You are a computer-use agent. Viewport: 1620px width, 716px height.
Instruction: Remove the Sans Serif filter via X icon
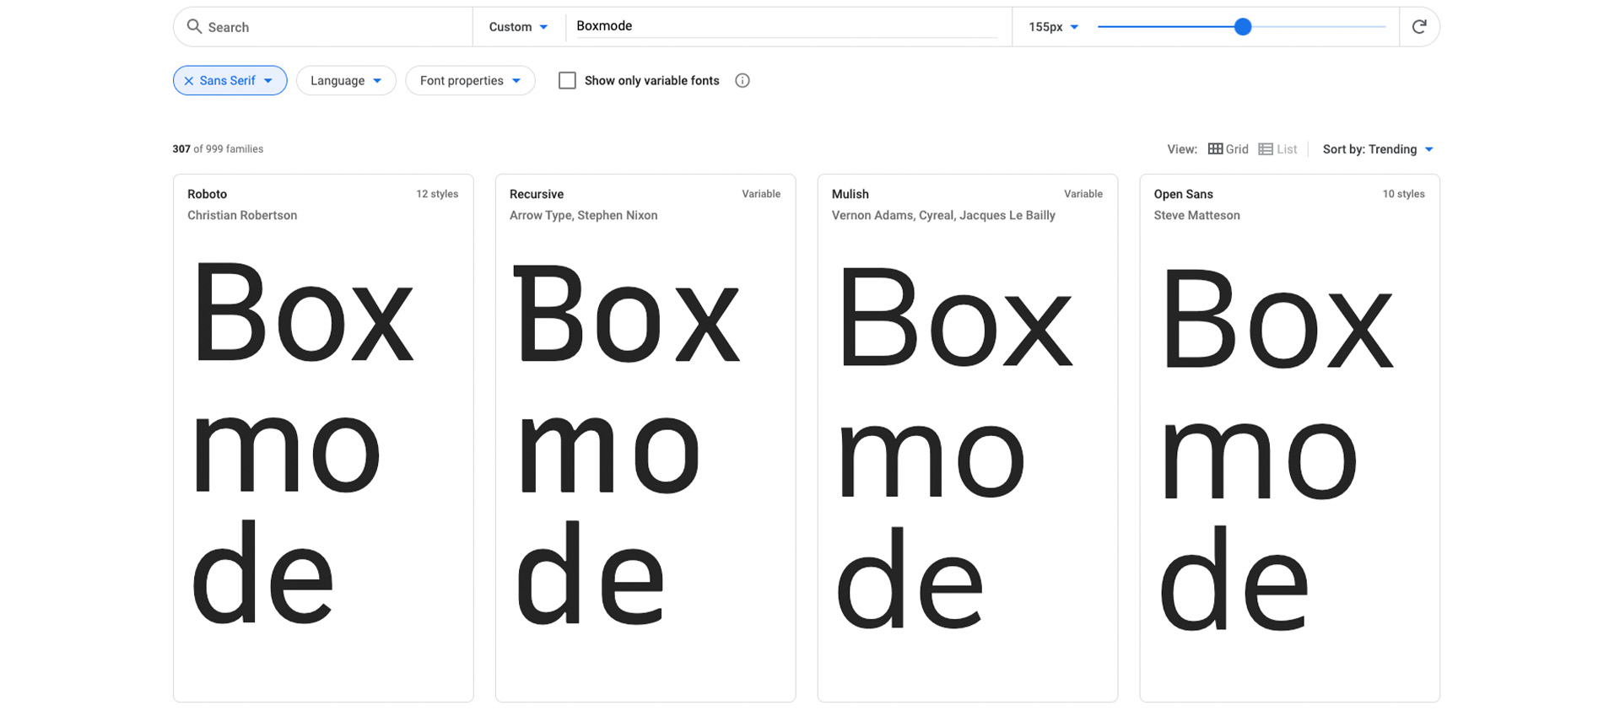(189, 81)
